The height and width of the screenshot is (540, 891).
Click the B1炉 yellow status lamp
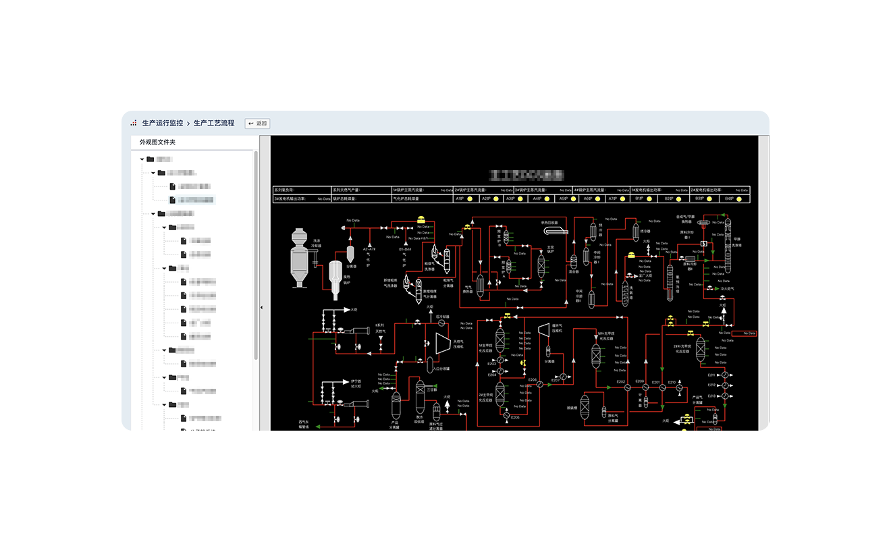tap(649, 199)
